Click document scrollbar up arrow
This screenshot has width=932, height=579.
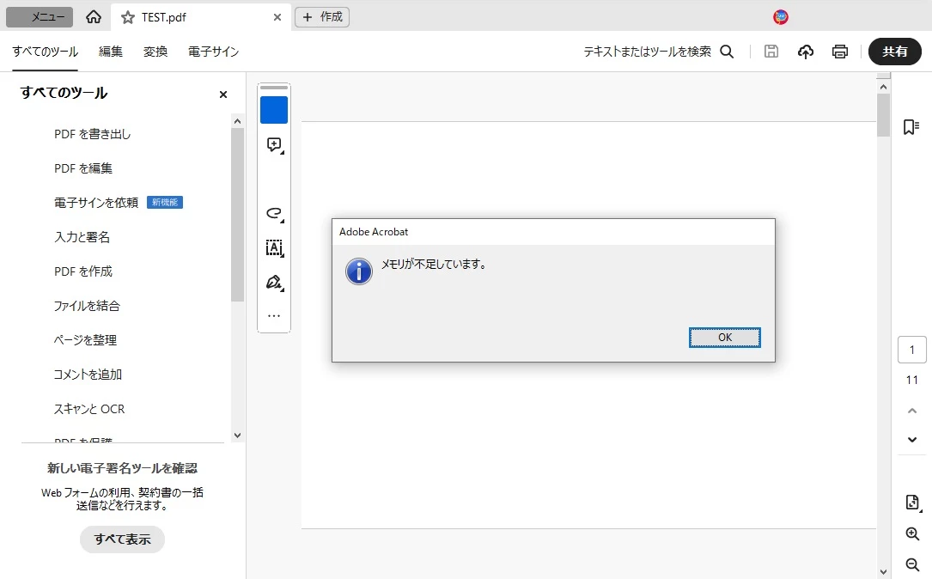883,87
